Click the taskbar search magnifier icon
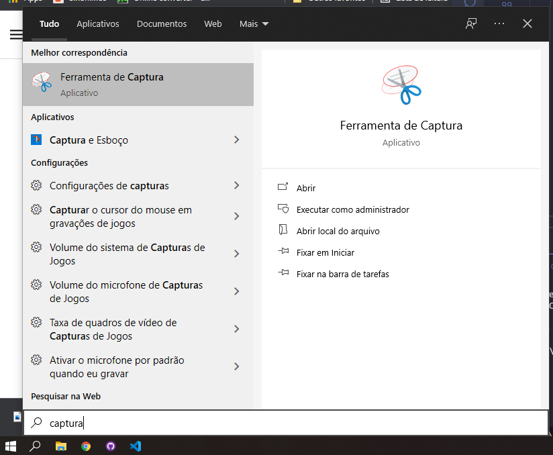Viewport: 553px width, 455px height. point(35,446)
